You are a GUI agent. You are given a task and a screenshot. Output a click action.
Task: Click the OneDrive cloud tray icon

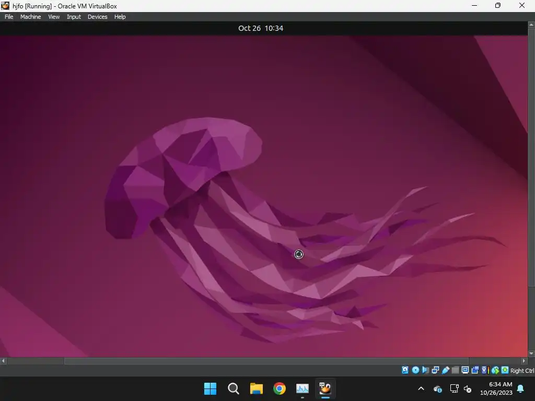click(x=437, y=388)
